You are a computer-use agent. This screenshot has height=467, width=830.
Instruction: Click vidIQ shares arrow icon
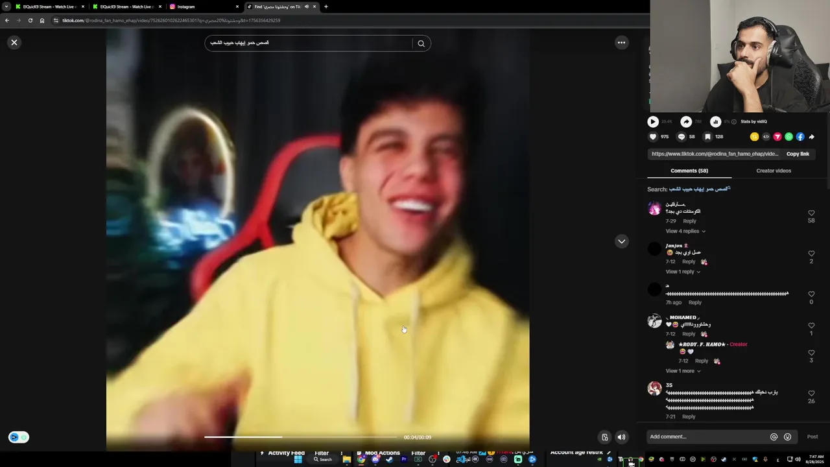click(x=686, y=121)
